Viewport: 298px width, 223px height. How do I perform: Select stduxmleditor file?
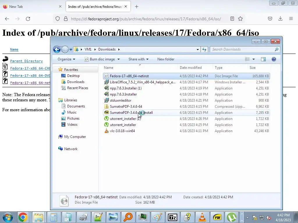pos(186,100)
